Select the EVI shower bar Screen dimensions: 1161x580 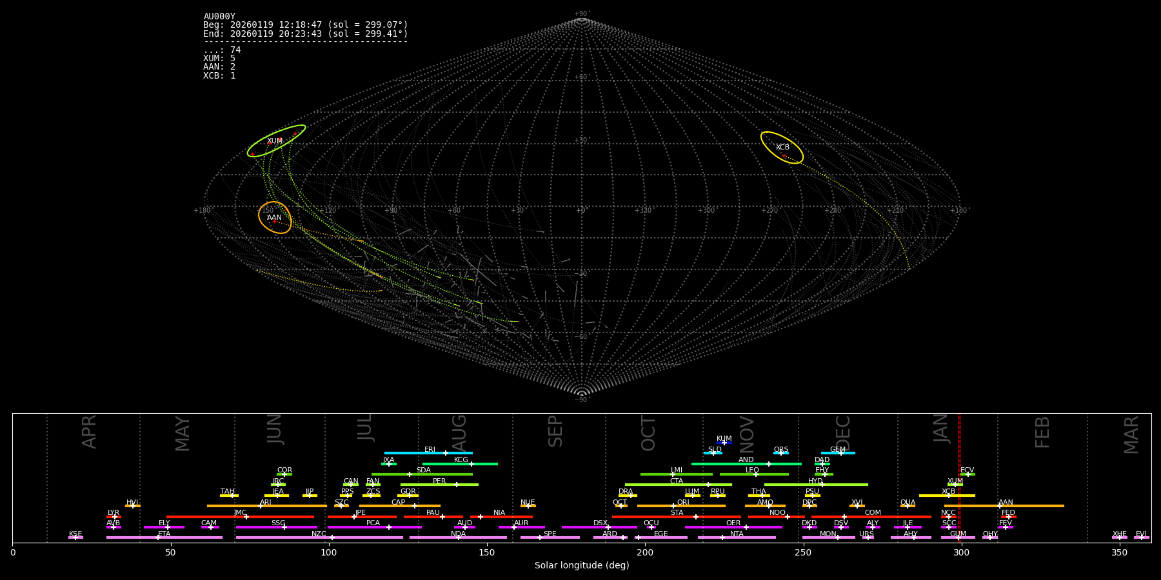(1141, 537)
